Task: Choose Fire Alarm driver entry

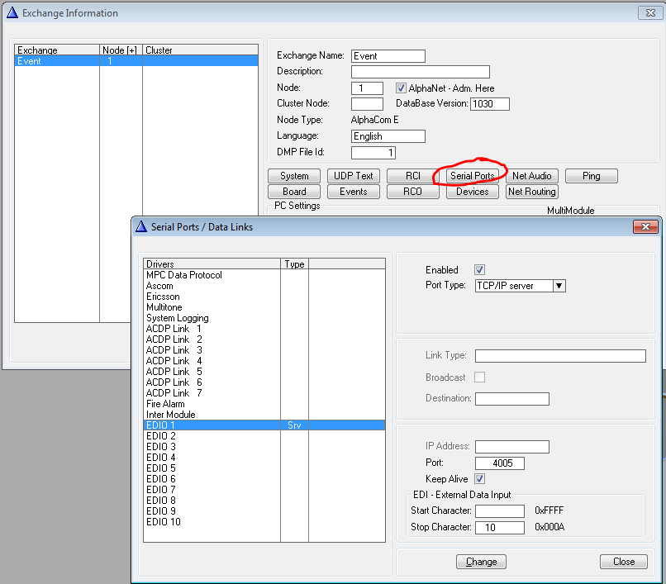Action: coord(164,404)
